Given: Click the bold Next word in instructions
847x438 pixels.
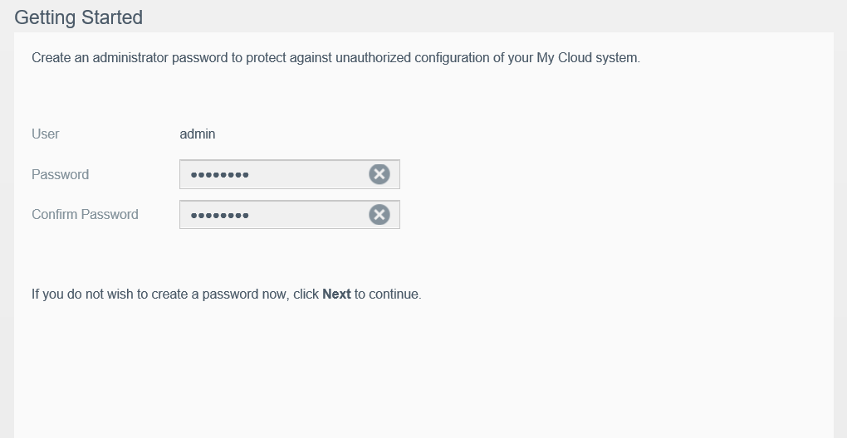Looking at the screenshot, I should (336, 294).
